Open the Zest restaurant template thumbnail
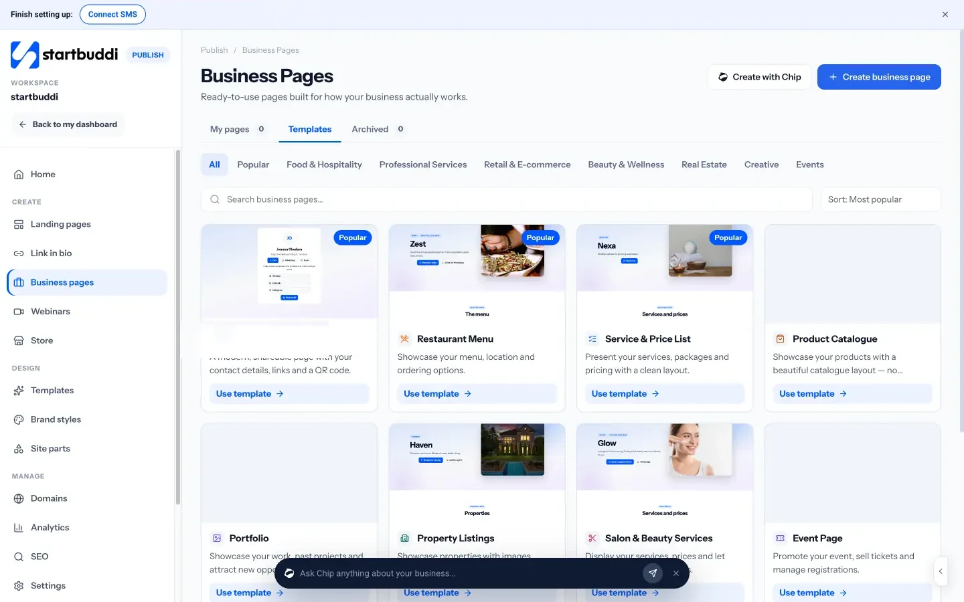 tap(477, 274)
